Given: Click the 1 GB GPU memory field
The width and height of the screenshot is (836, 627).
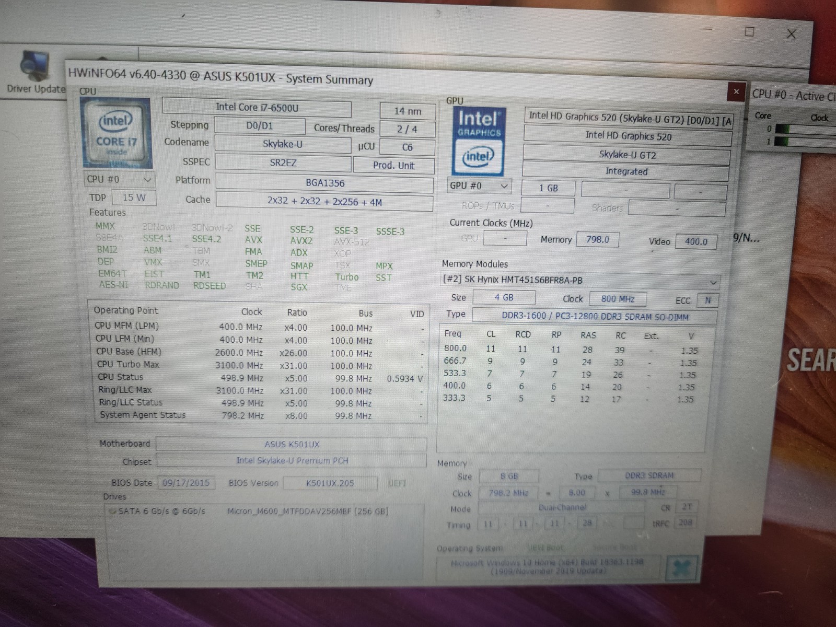Looking at the screenshot, I should [x=549, y=188].
